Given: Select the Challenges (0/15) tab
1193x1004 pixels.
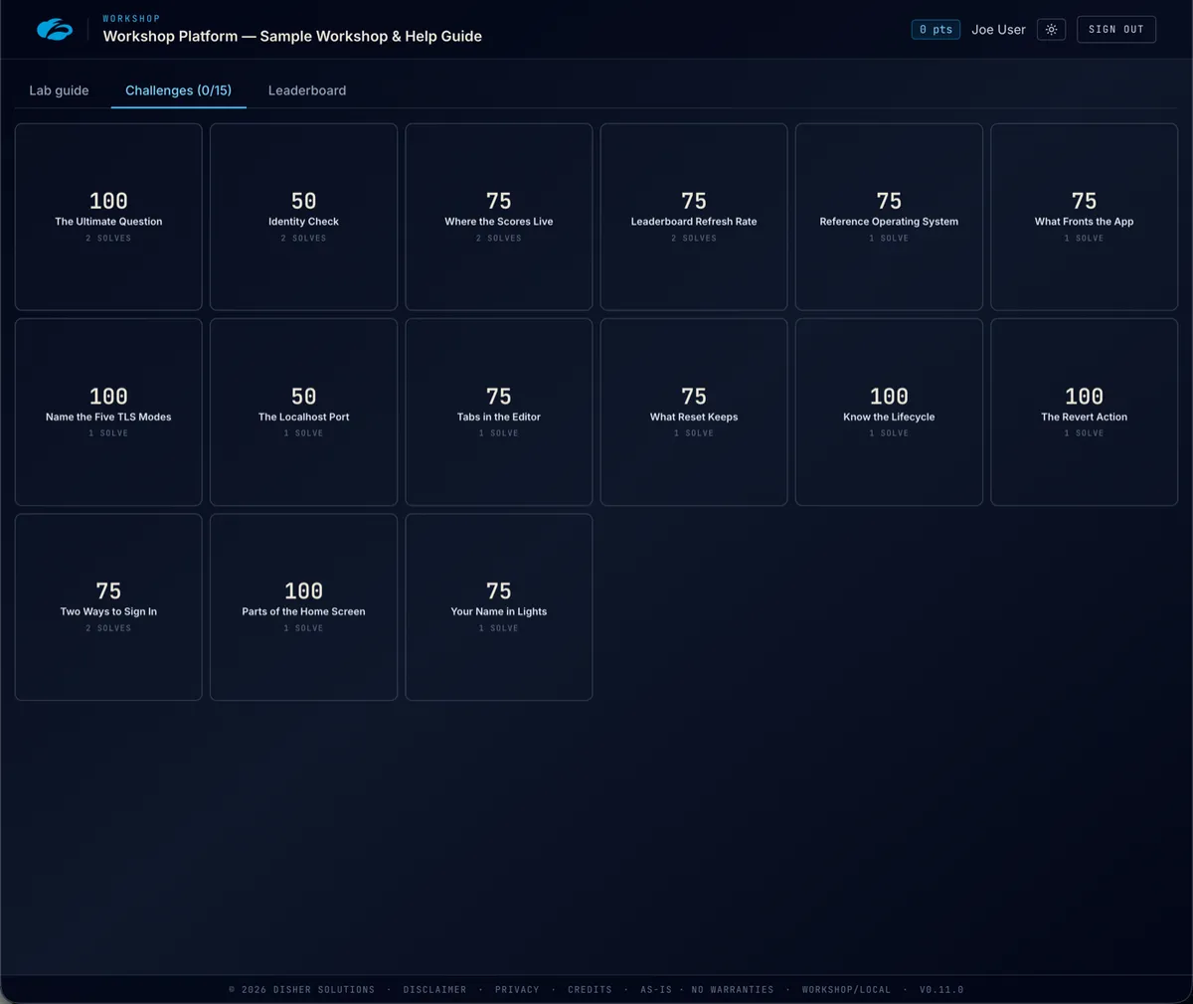Looking at the screenshot, I should (178, 90).
